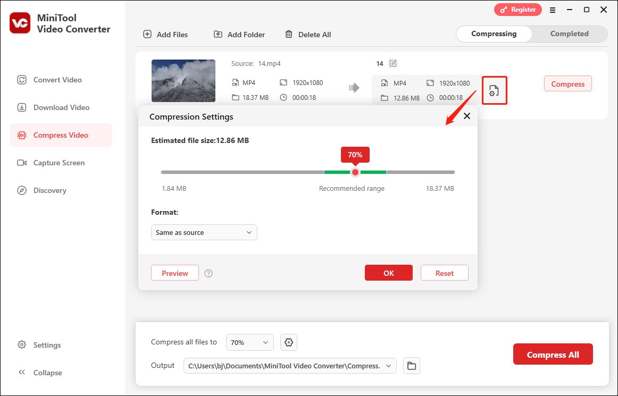Open Capture Screen in the sidebar
The width and height of the screenshot is (618, 396).
point(61,163)
